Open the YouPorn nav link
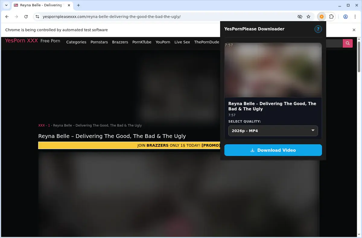The width and height of the screenshot is (362, 238). [x=163, y=42]
